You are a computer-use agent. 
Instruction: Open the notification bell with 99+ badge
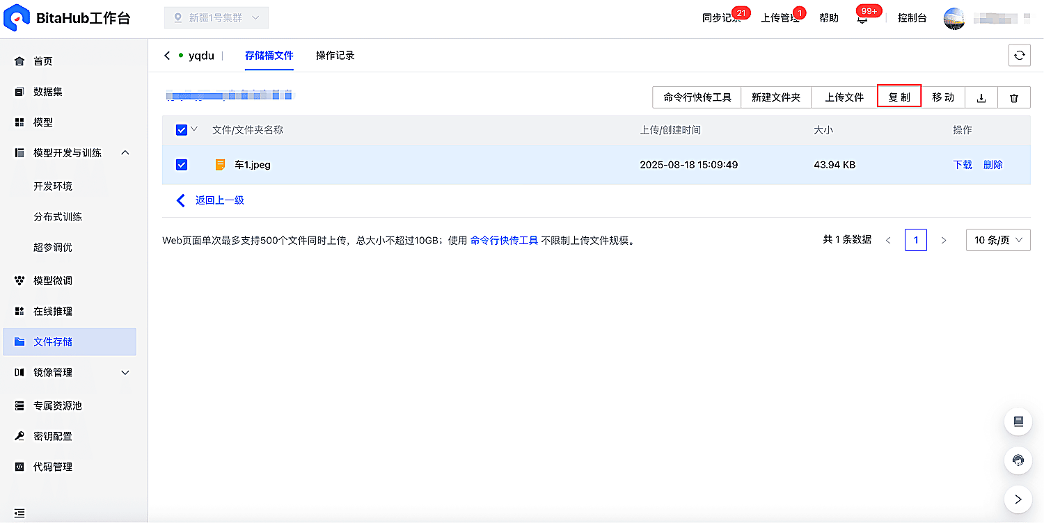point(863,18)
